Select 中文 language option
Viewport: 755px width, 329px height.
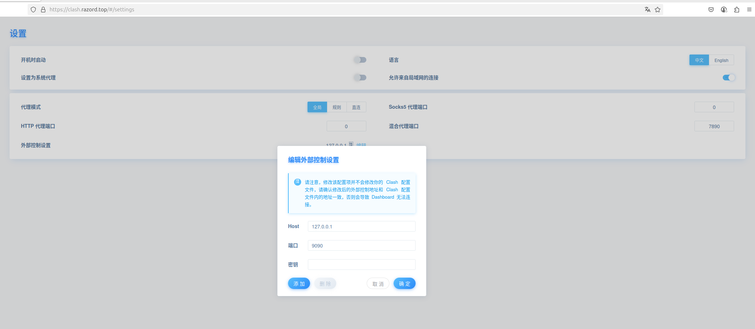(x=699, y=60)
